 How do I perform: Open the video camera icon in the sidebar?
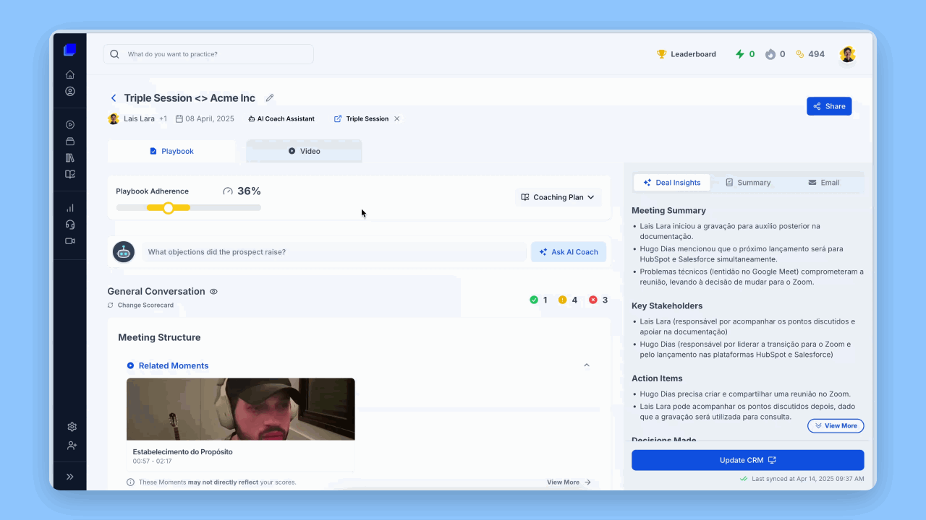(x=70, y=241)
